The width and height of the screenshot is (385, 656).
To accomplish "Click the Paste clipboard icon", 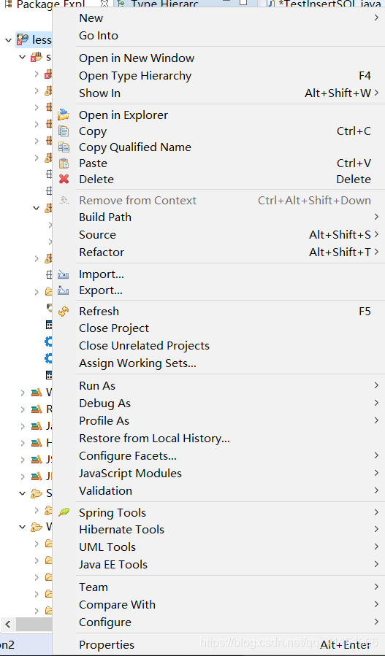I will [64, 163].
